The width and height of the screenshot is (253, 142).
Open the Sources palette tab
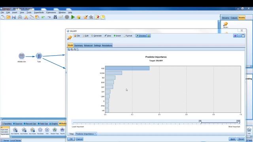(18, 123)
